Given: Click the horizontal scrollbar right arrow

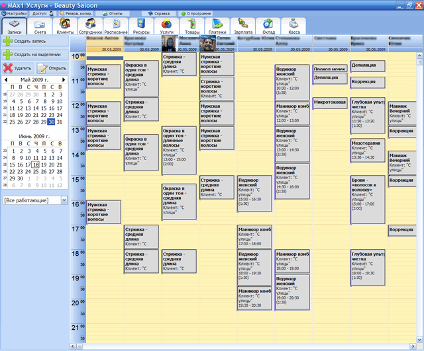Looking at the screenshot, I should (413, 346).
